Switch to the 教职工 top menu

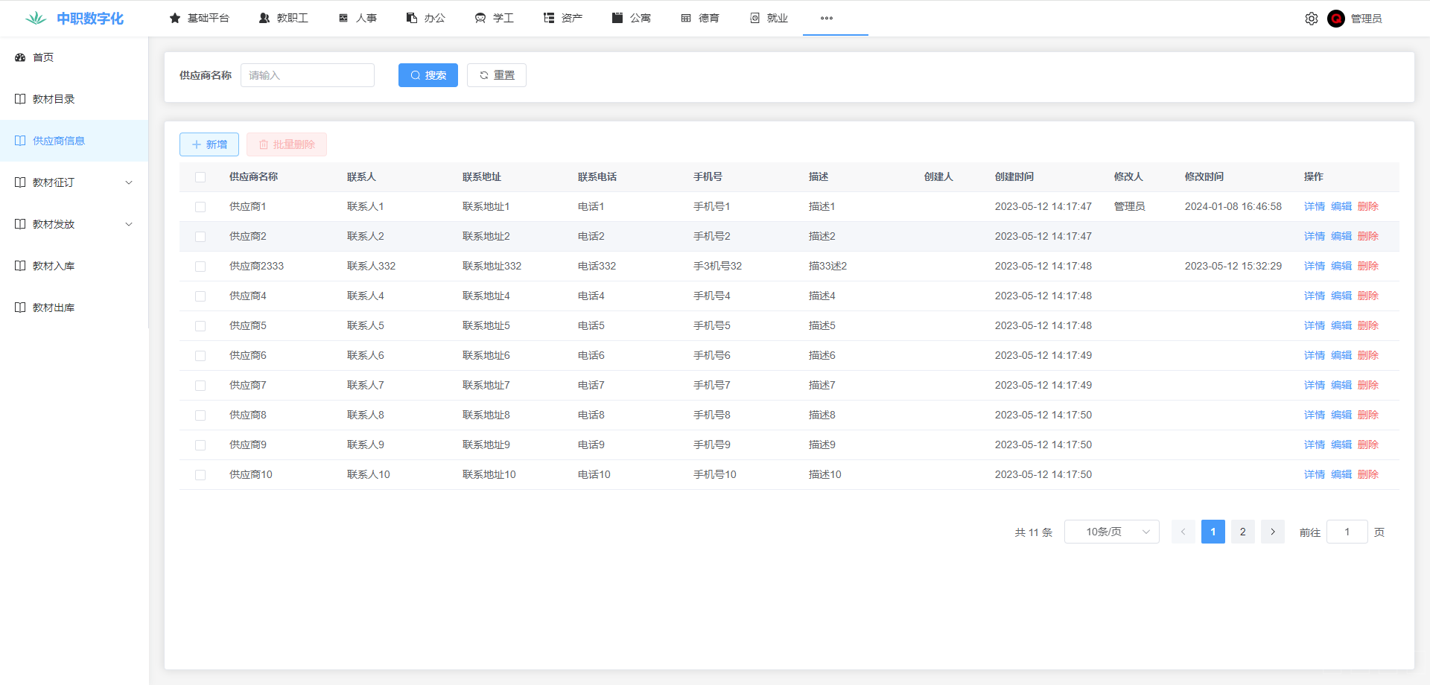tap(284, 18)
